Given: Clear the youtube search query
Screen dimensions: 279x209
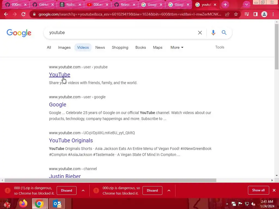Looking at the screenshot, I should click(x=200, y=33).
